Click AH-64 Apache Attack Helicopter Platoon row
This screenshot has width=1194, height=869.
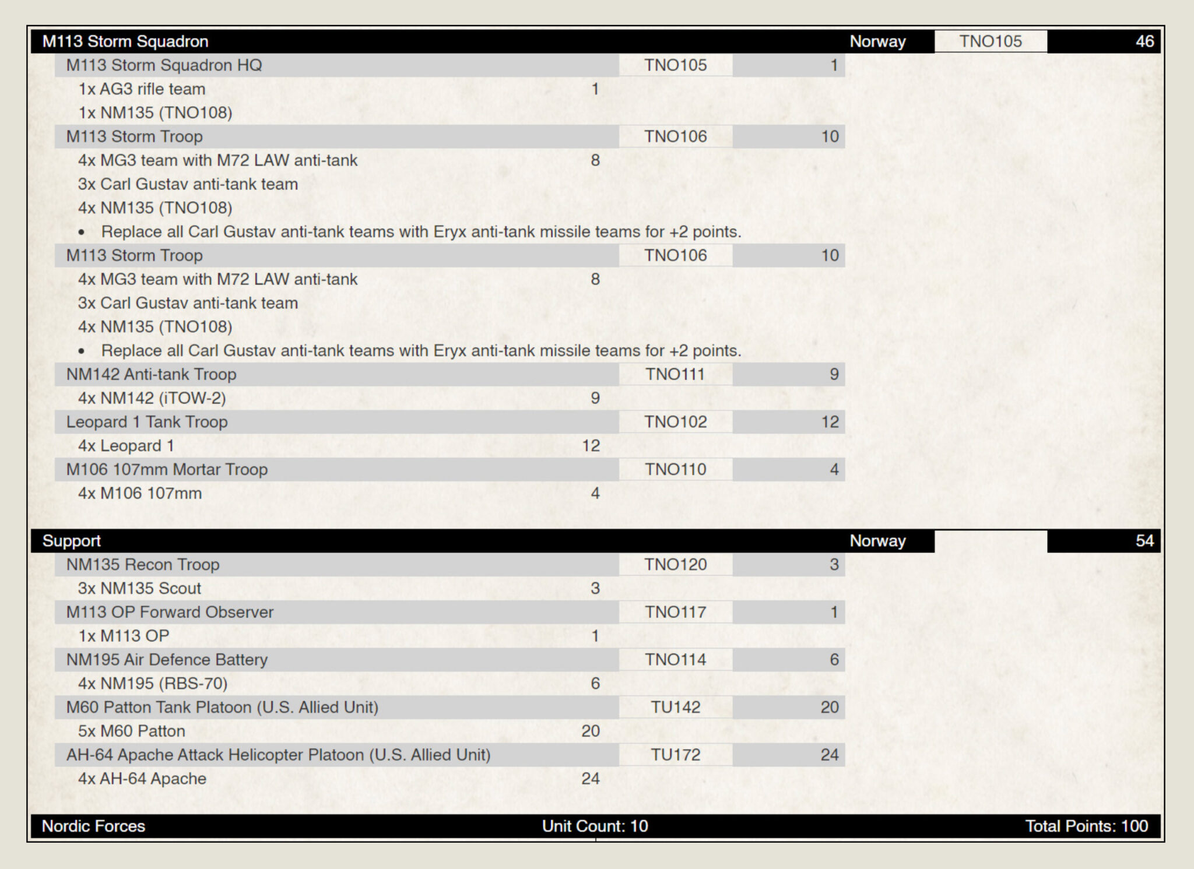point(278,755)
